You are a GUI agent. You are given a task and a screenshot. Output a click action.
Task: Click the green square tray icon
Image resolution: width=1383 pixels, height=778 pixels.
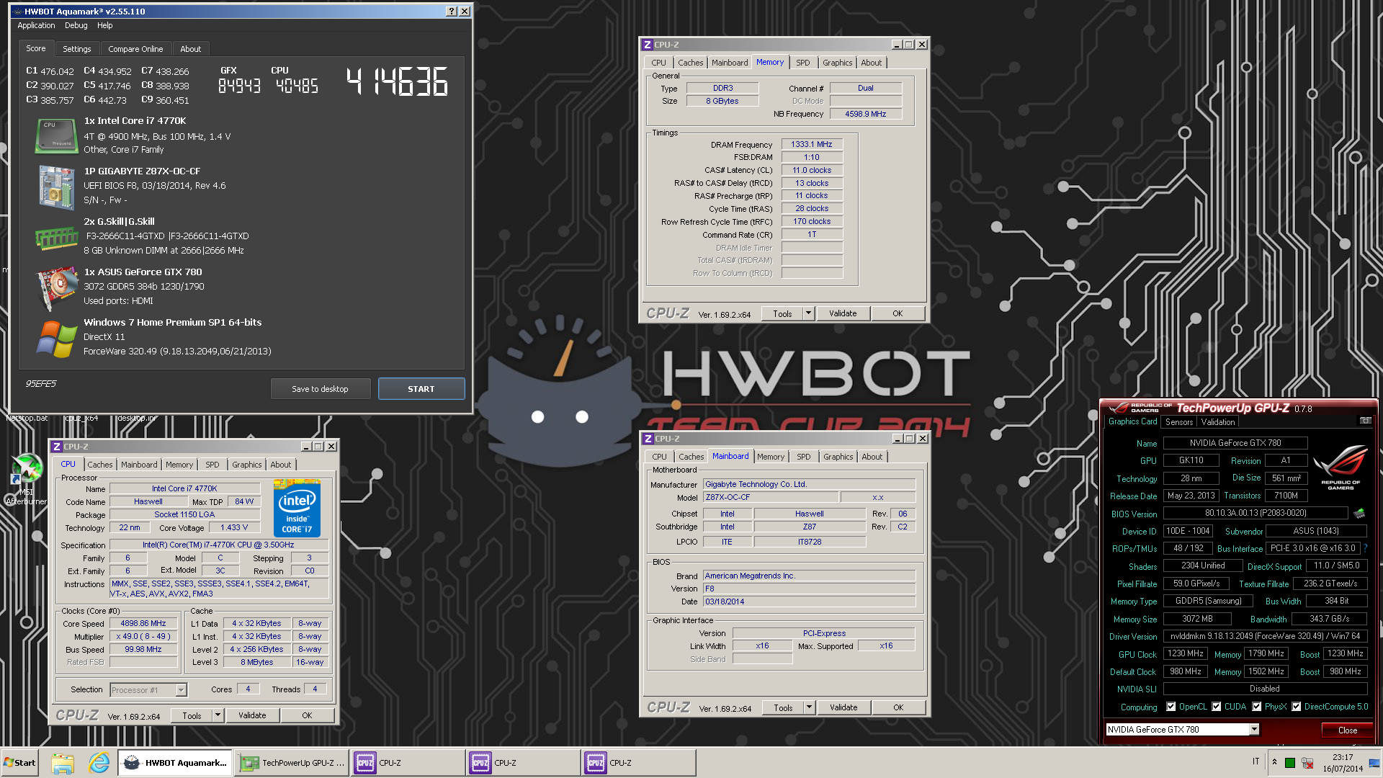click(1290, 763)
